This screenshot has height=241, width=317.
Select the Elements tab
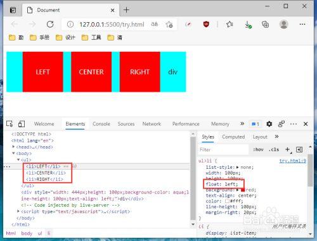click(x=75, y=124)
